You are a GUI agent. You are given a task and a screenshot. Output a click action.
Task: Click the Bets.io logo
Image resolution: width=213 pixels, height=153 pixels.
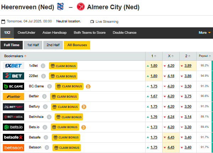pos(13,127)
